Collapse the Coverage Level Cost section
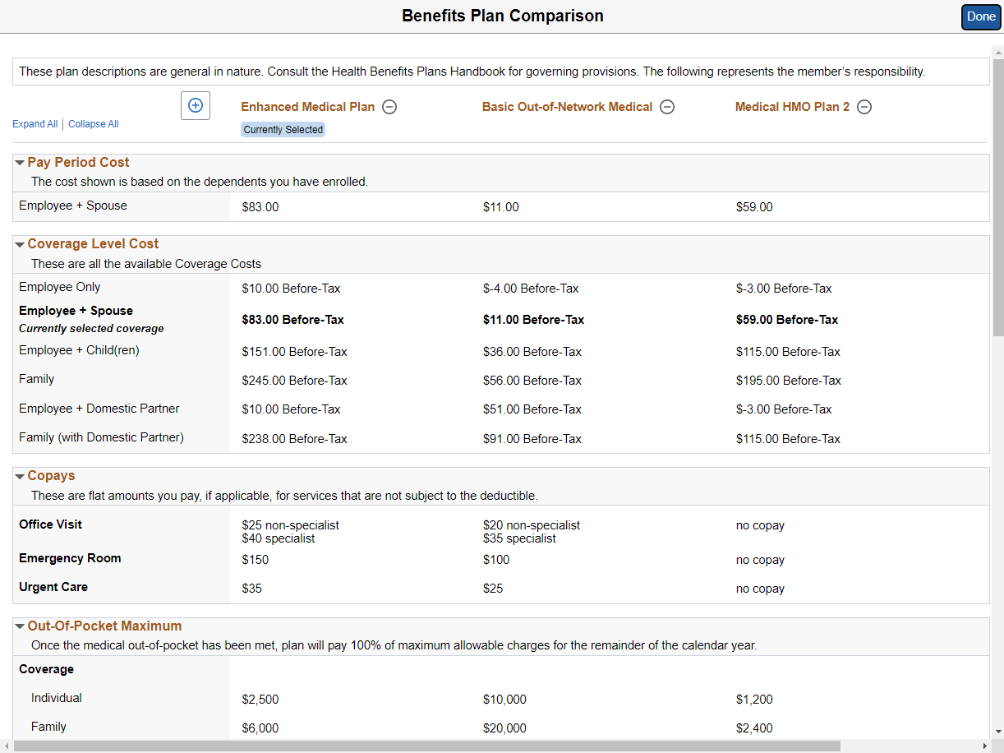Image resolution: width=1004 pixels, height=753 pixels. [21, 243]
